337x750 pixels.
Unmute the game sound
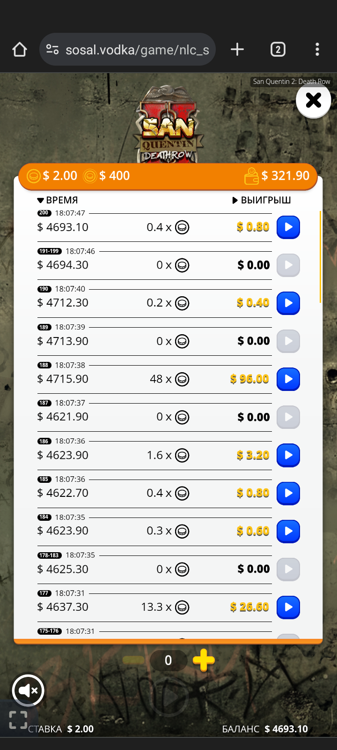pos(28,690)
